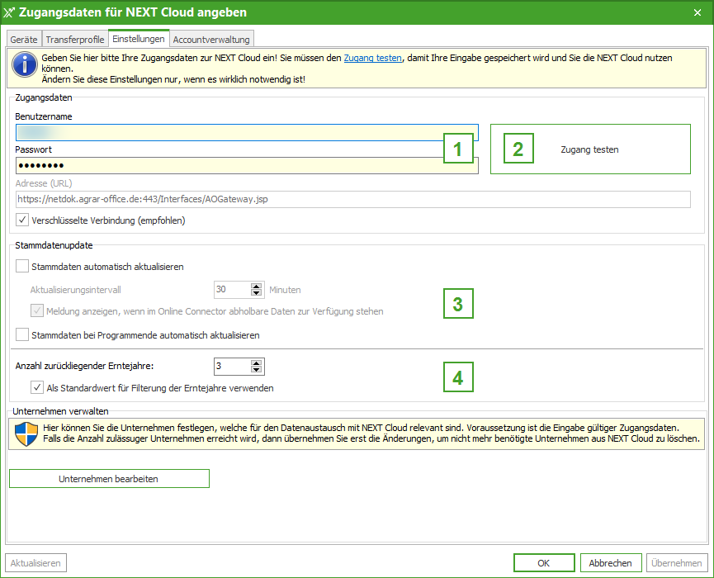Image resolution: width=714 pixels, height=578 pixels.
Task: Click the app icon in title bar
Action: (10, 12)
